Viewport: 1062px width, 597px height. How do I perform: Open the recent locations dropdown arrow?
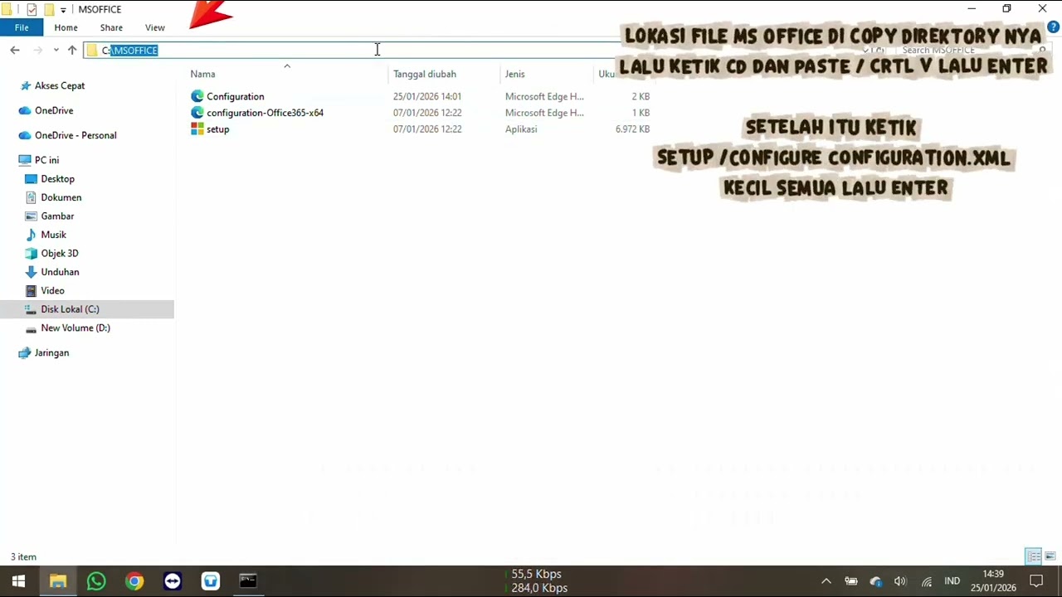click(x=56, y=51)
